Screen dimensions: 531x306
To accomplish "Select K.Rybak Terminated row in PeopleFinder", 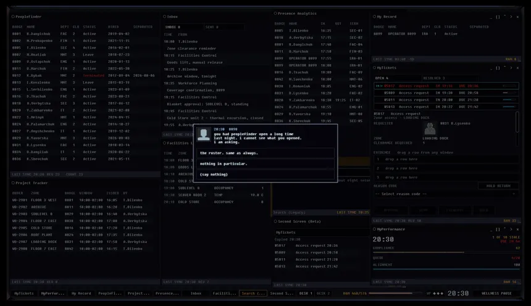I will coord(85,75).
